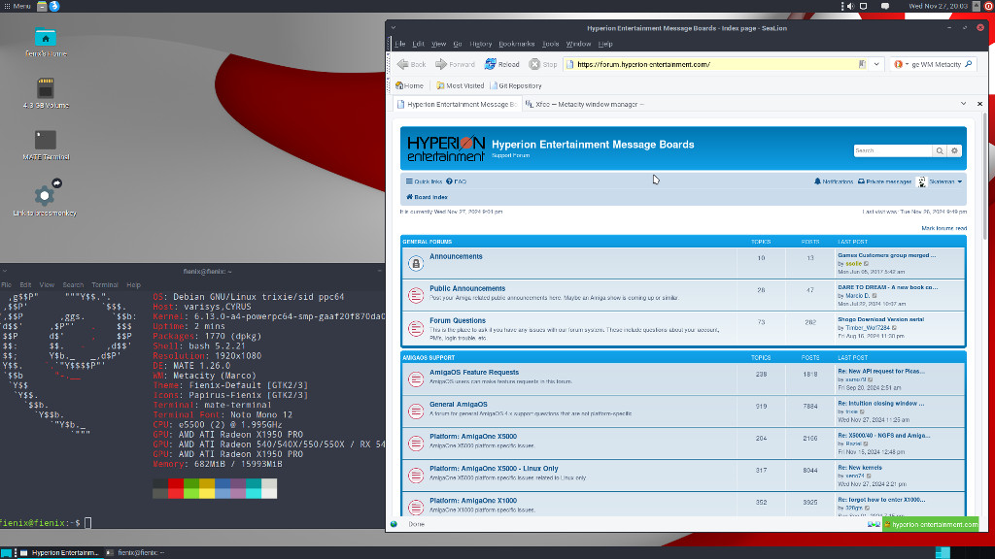Open the Git Repository bookmark
Screen dimensions: 995x559
[x=516, y=85]
